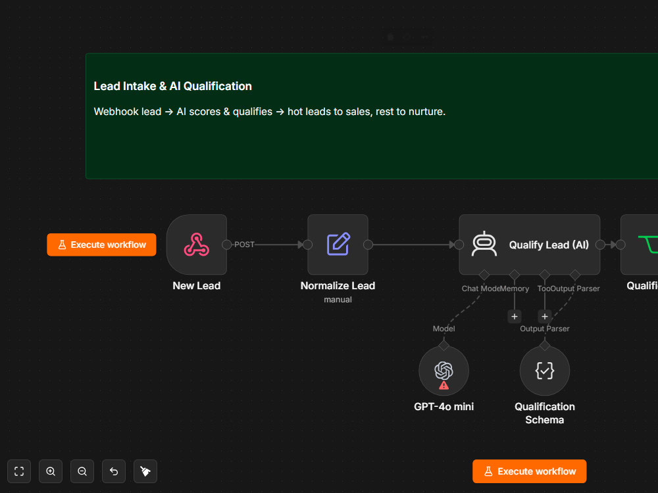Open the Qualify Lead (AI) agent node

[x=529, y=245]
